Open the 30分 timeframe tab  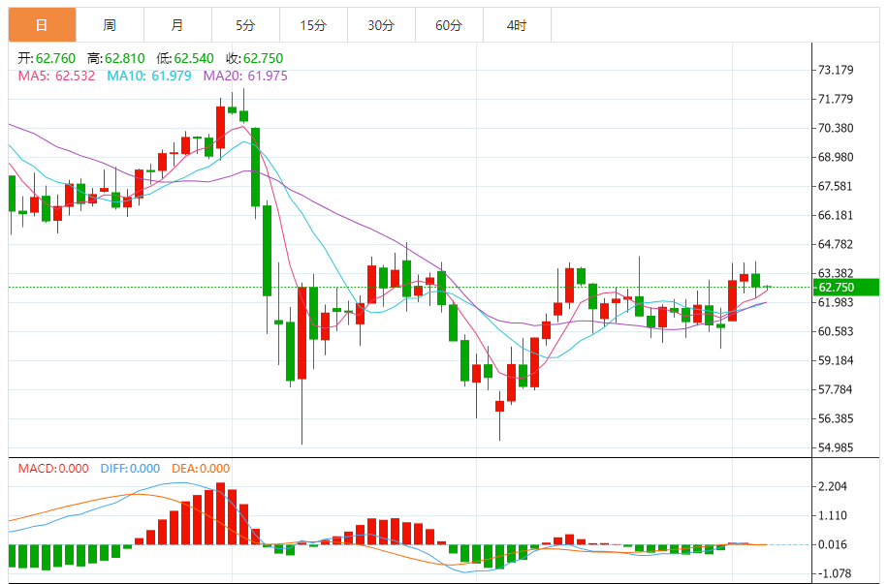(381, 25)
